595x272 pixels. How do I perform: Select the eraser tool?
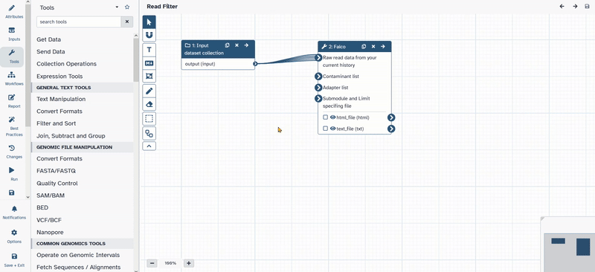click(x=149, y=104)
